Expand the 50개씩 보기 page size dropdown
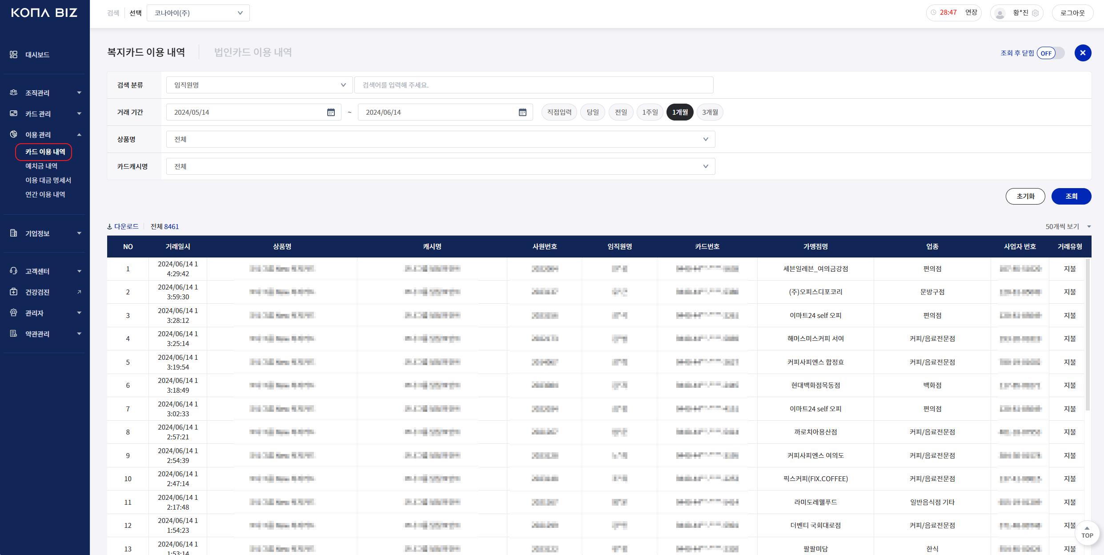1104x555 pixels. click(1068, 226)
